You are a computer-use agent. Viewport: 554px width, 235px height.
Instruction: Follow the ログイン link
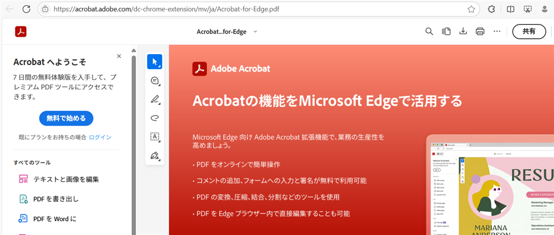pos(100,137)
